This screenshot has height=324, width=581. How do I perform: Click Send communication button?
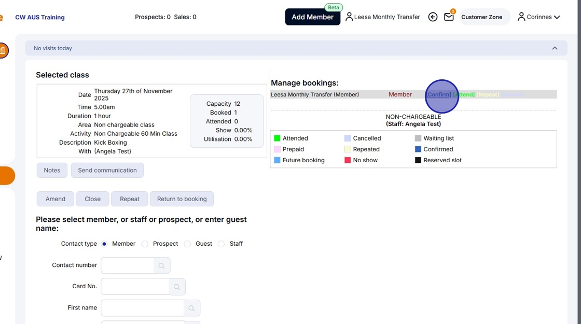coord(107,171)
